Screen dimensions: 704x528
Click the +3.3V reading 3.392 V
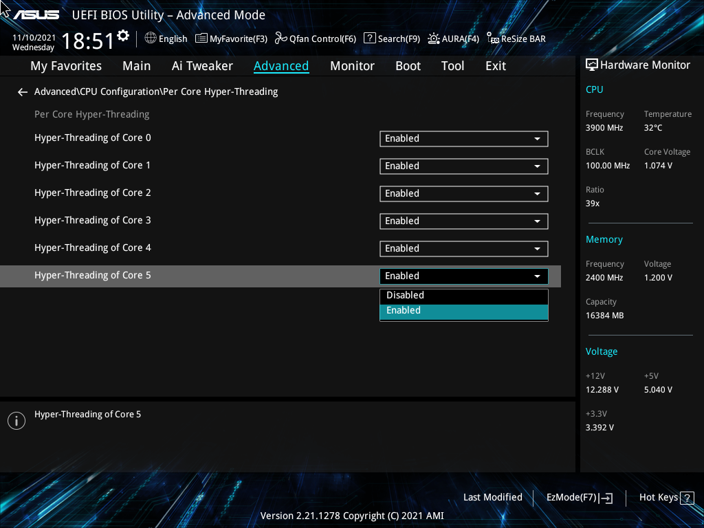coord(599,428)
